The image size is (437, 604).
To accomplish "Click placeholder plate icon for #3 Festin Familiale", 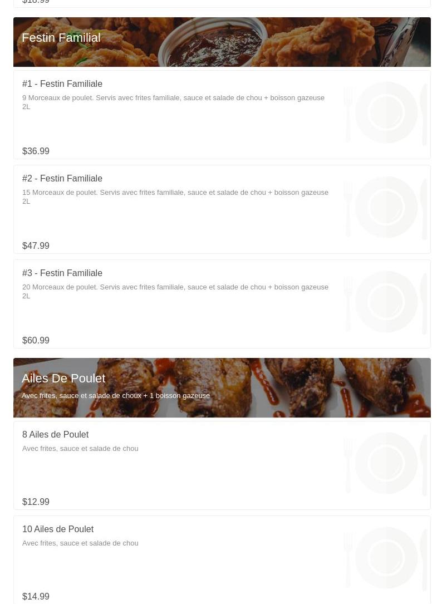I will click(386, 302).
